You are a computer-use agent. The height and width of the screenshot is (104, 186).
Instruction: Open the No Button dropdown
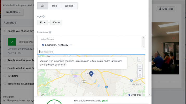[13, 12]
